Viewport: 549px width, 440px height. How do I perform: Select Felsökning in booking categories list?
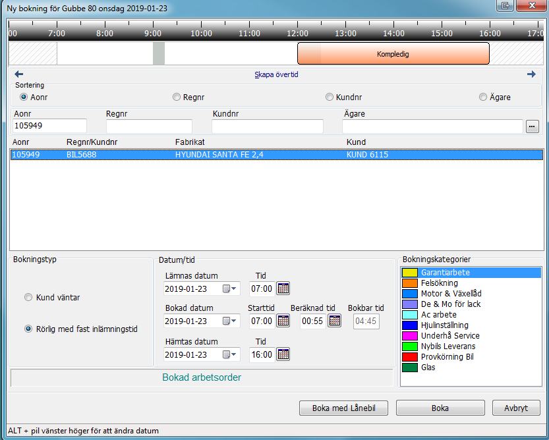pyautogui.click(x=438, y=283)
